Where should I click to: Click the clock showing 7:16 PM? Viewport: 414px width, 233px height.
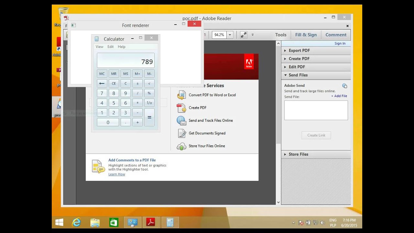tap(349, 220)
